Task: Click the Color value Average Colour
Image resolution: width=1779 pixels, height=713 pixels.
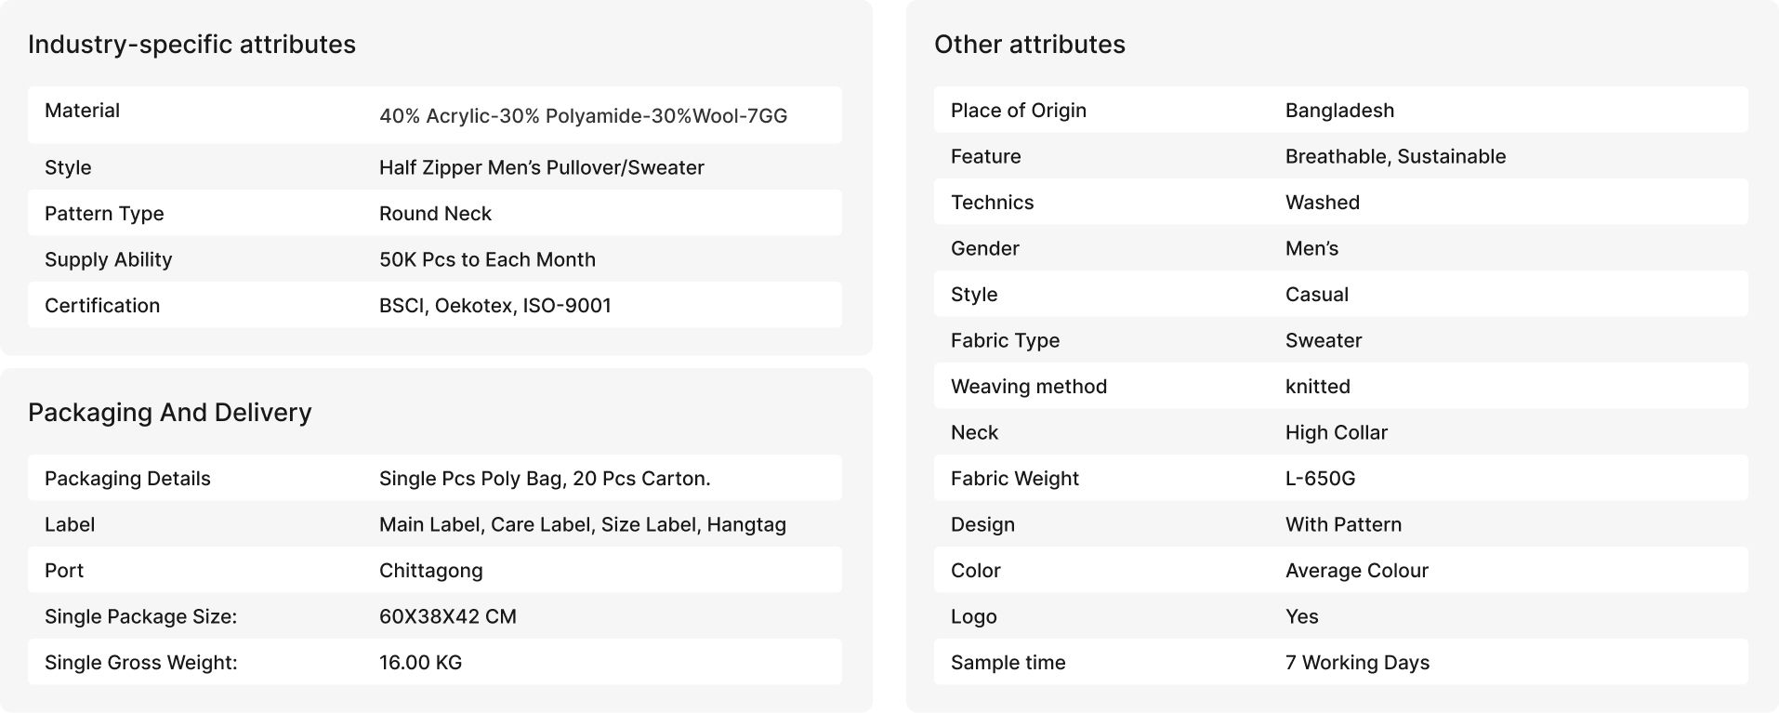Action: pos(1357,571)
